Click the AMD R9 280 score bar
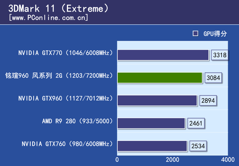Screen dimensions: 239x166 pyautogui.click(x=151, y=123)
